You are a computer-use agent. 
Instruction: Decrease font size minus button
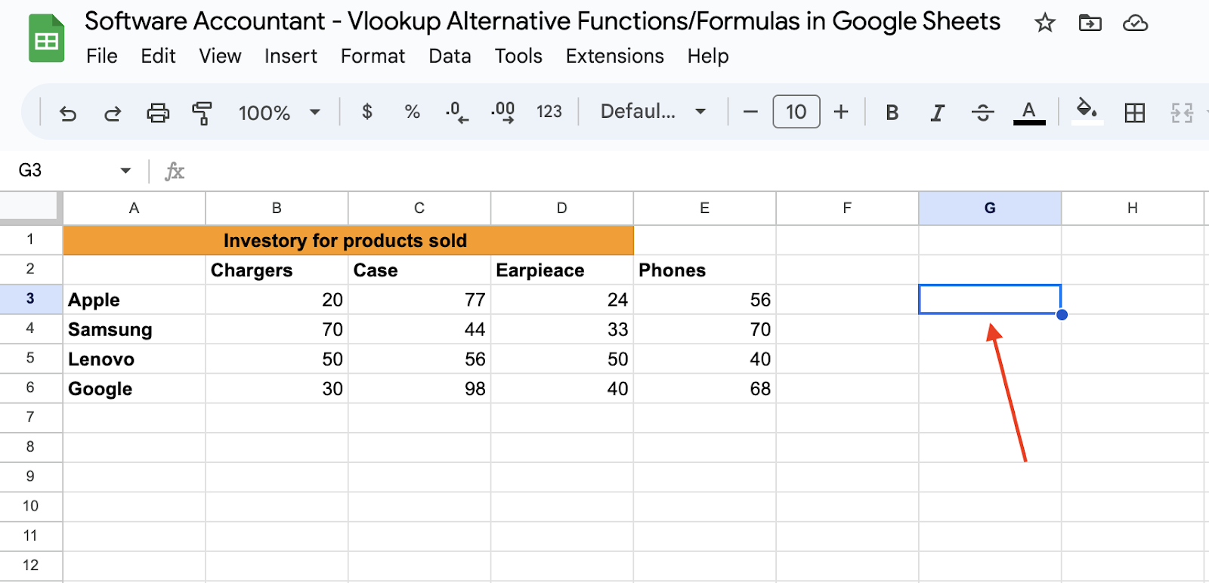(x=750, y=113)
